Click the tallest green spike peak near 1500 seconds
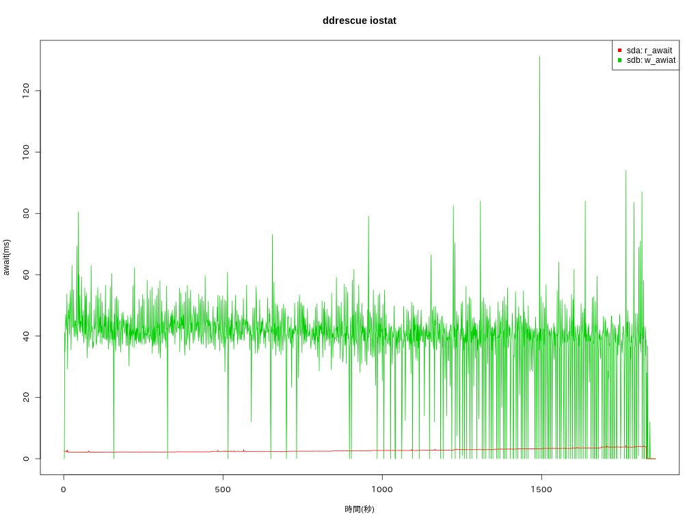This screenshot has height=525, width=700. (540, 57)
